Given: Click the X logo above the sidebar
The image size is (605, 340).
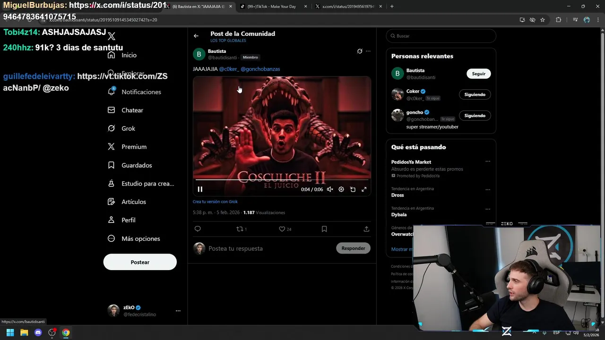Looking at the screenshot, I should 112,36.
